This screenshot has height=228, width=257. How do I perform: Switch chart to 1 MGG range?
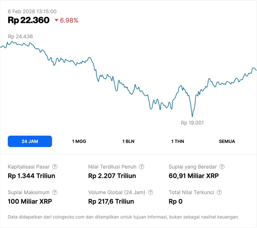79,141
